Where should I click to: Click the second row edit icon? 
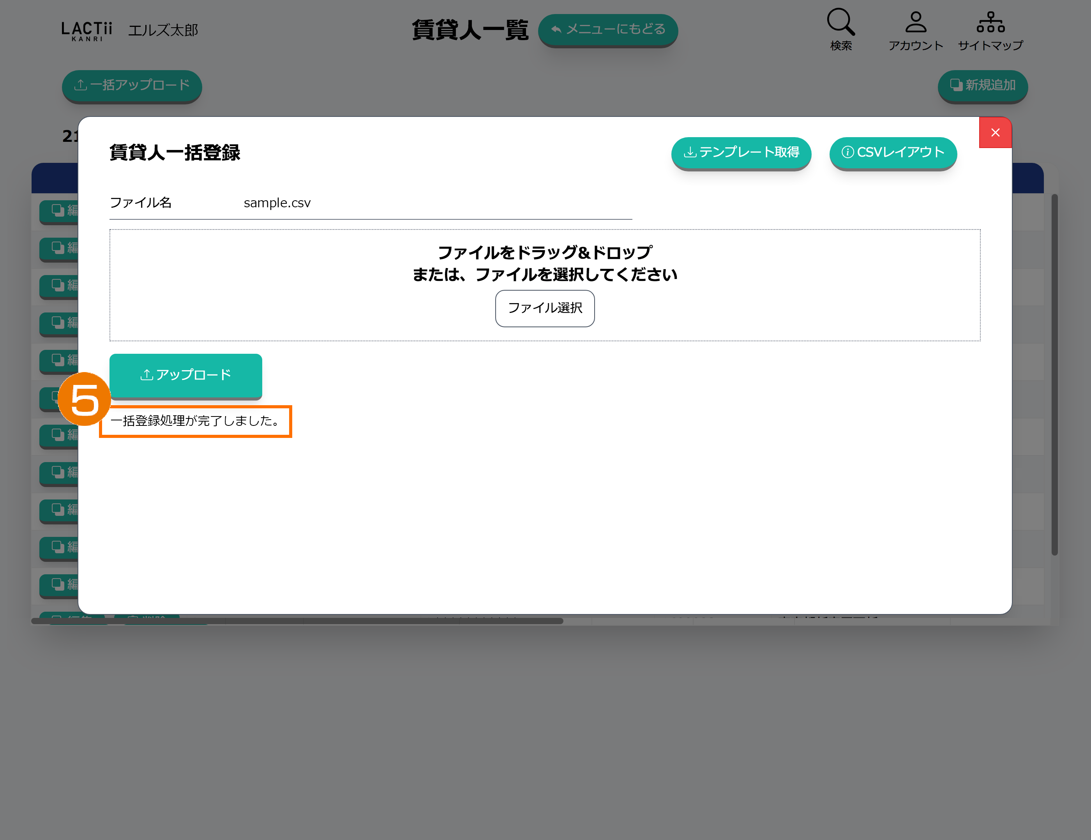point(59,248)
